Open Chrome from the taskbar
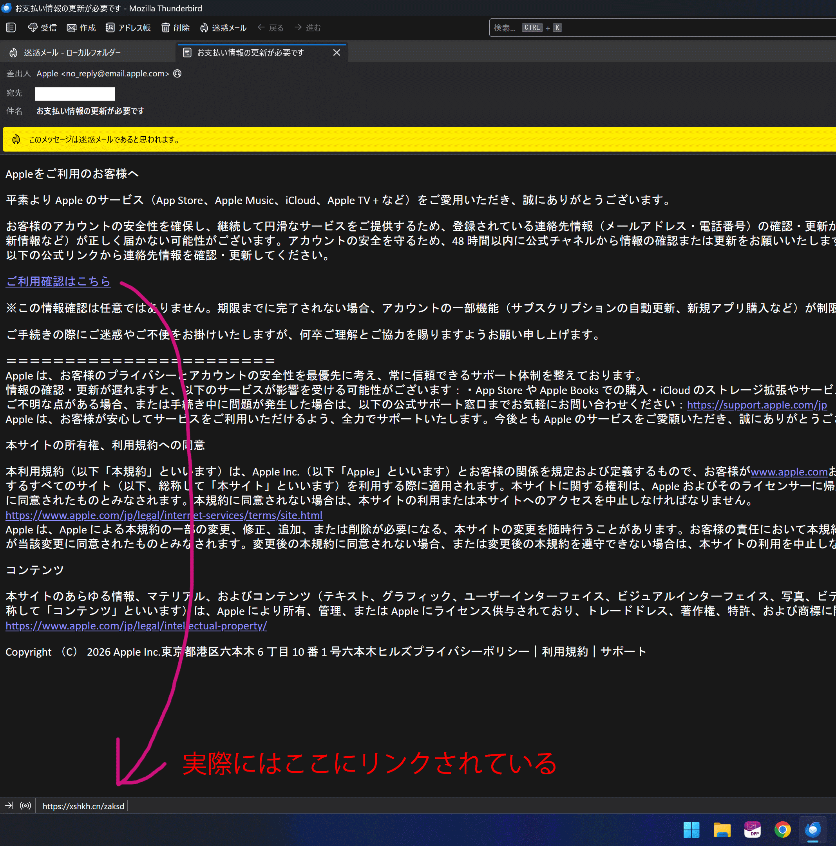This screenshot has width=836, height=846. click(782, 830)
